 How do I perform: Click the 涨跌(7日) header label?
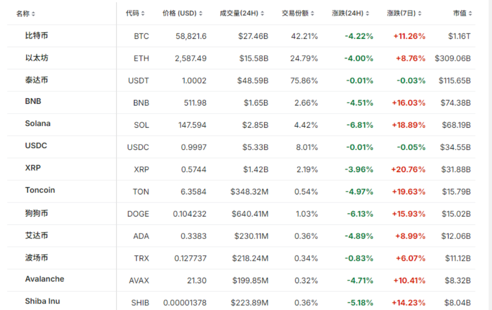pos(401,13)
